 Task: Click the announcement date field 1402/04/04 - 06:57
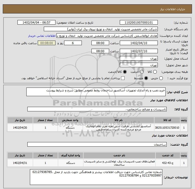36,23
